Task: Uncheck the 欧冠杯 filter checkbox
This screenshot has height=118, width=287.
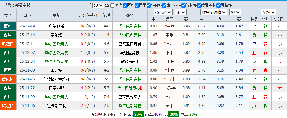Action: (148, 5)
